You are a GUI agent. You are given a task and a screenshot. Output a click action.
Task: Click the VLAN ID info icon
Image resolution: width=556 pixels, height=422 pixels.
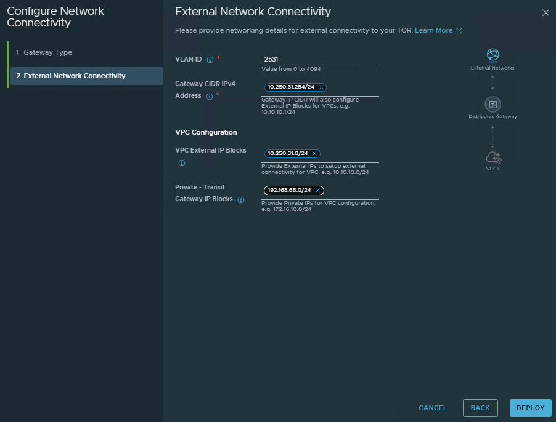(210, 60)
